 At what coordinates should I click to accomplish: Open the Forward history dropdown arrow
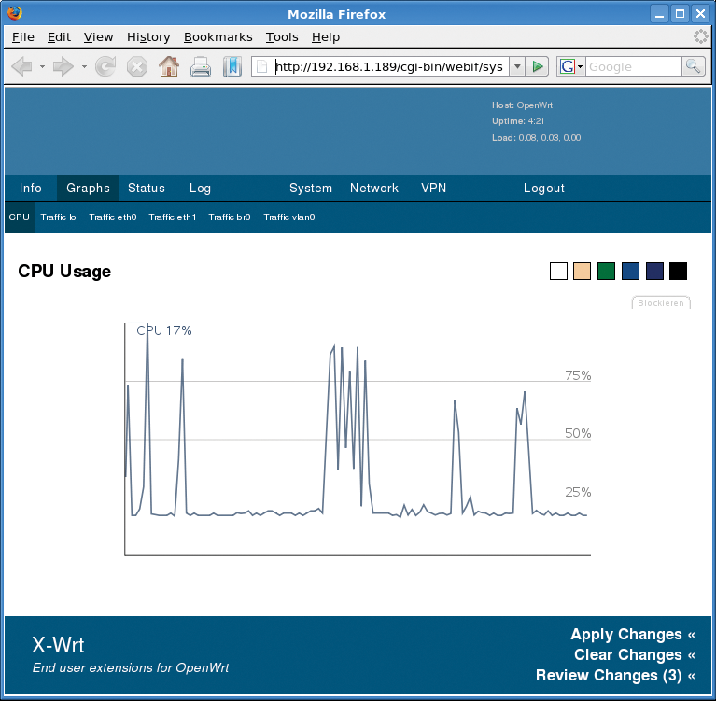coord(84,66)
